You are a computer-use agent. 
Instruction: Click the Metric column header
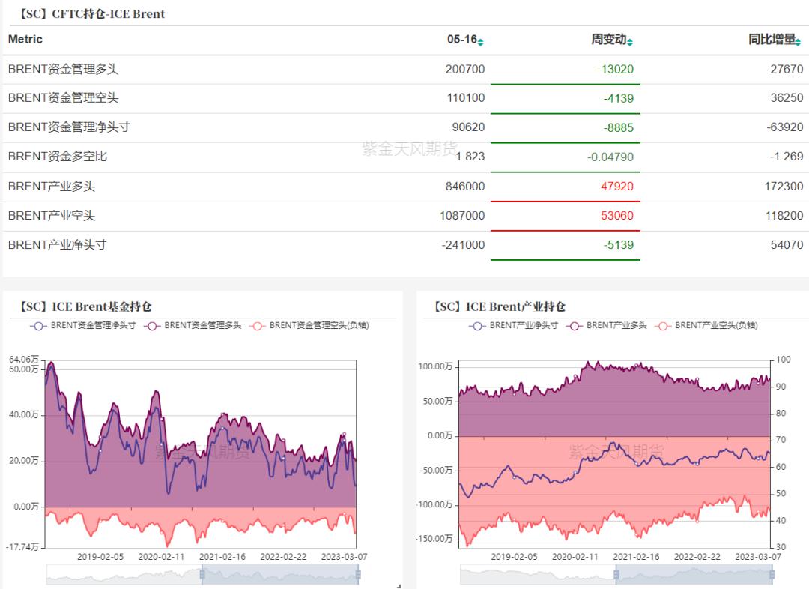[x=25, y=40]
